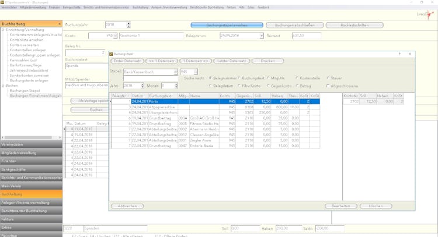Open the Faktura menu in menu bar
Screen dimensions: 438x237
click(230, 6)
